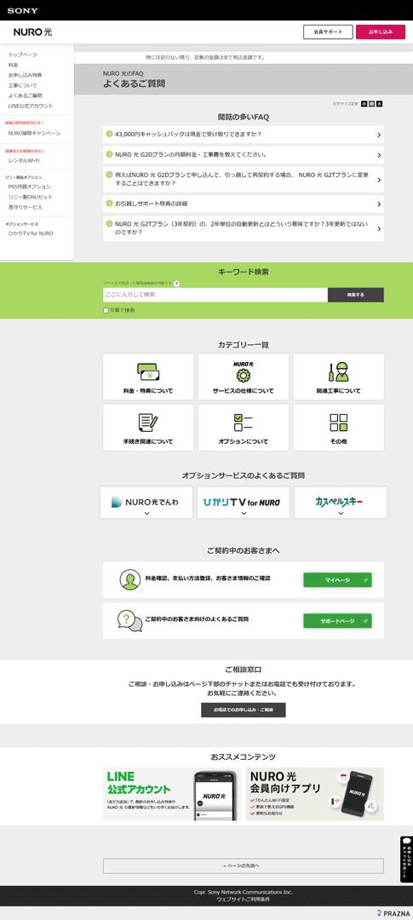The height and width of the screenshot is (920, 413).
Task: Click the NURO 光 logo
Action: (33, 32)
